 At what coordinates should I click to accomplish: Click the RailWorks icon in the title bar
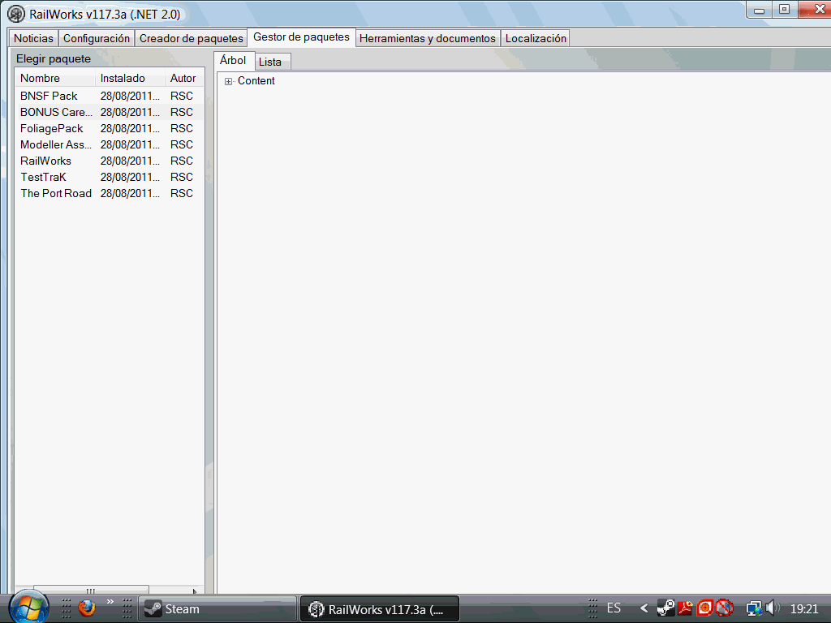[x=16, y=14]
